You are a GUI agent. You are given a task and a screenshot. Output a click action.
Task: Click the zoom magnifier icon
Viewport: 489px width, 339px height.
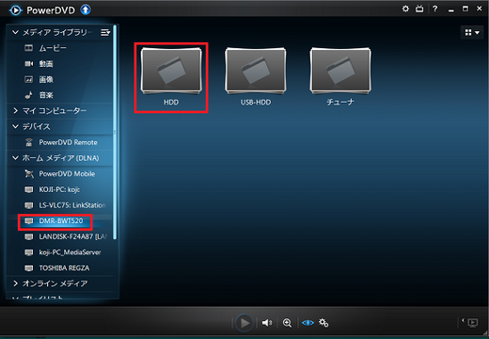[x=287, y=323]
